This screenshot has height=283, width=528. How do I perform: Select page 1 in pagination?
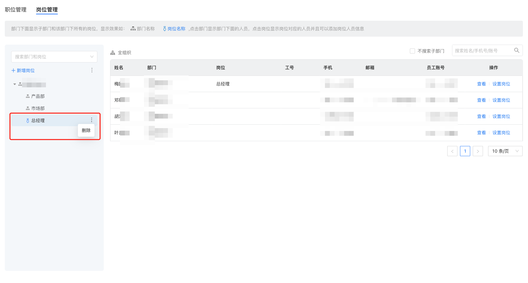465,151
